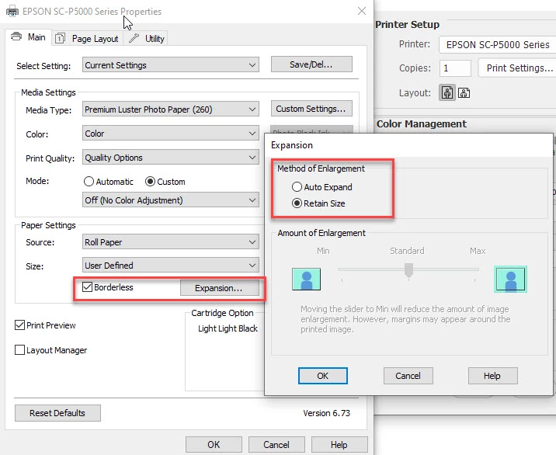Open the Media Type dropdown
The image size is (556, 455).
(x=171, y=109)
